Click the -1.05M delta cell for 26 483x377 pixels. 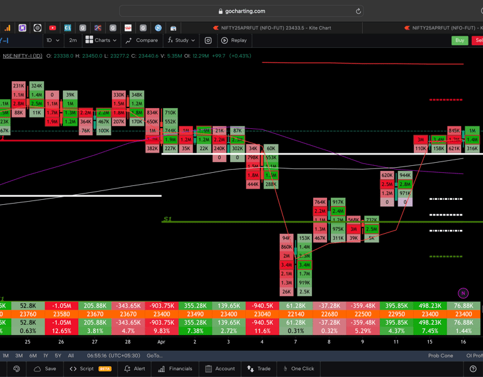pyautogui.click(x=61, y=305)
